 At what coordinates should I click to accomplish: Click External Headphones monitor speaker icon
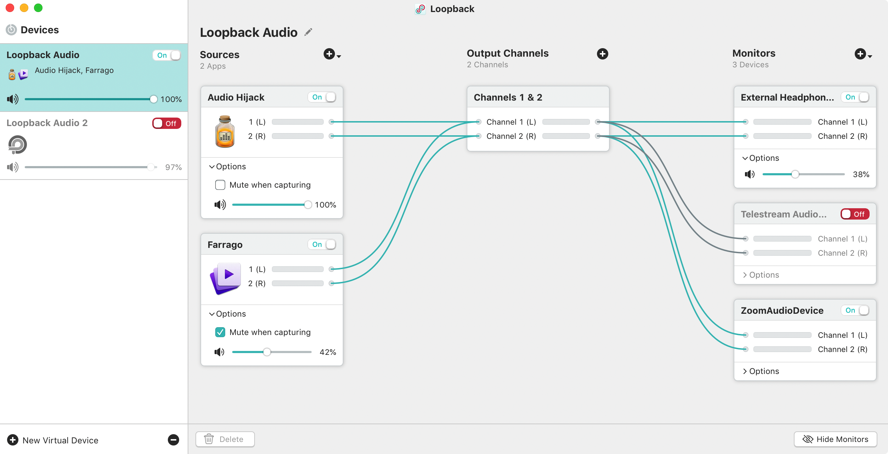(x=750, y=174)
